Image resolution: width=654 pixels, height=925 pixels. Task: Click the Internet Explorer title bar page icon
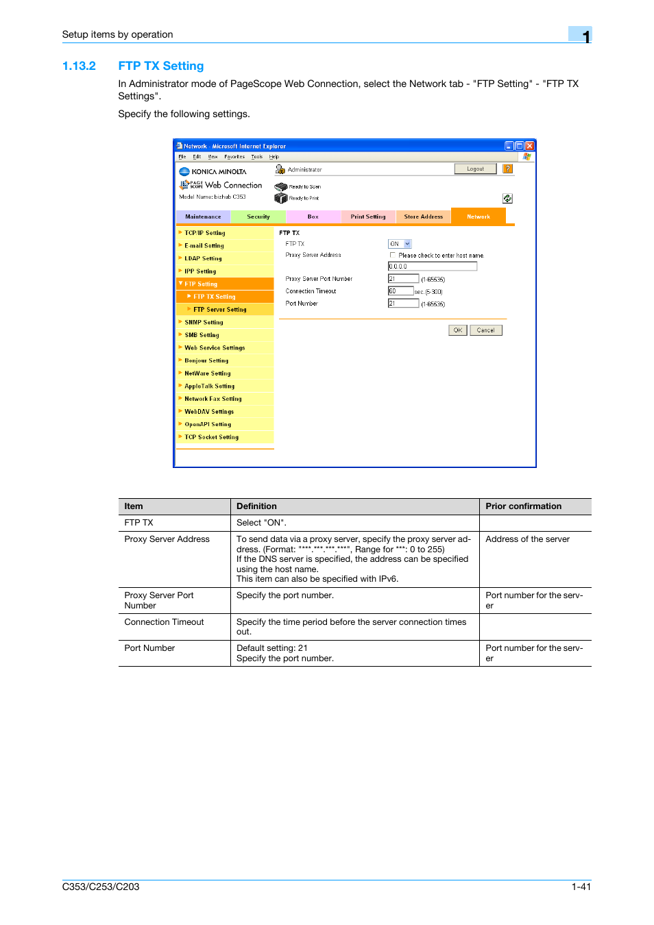tap(180, 146)
